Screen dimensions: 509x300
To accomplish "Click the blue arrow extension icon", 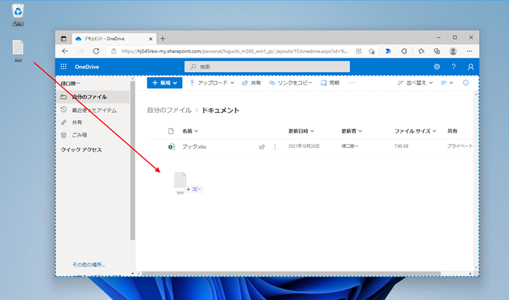I will 388,51.
